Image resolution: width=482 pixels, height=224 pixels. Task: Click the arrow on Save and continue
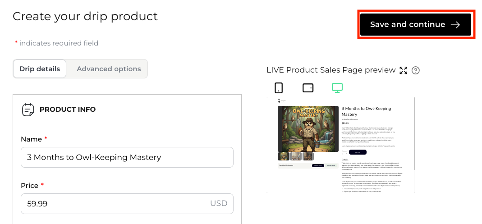tap(455, 25)
